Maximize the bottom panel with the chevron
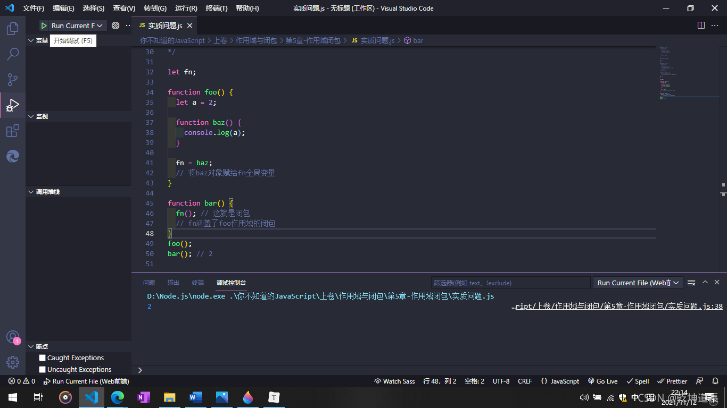The height and width of the screenshot is (408, 727). [705, 283]
